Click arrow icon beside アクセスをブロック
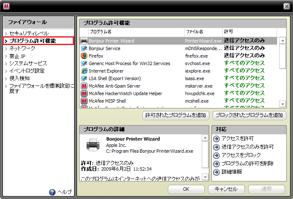Viewport: 293px width, 199px height. coord(216,155)
